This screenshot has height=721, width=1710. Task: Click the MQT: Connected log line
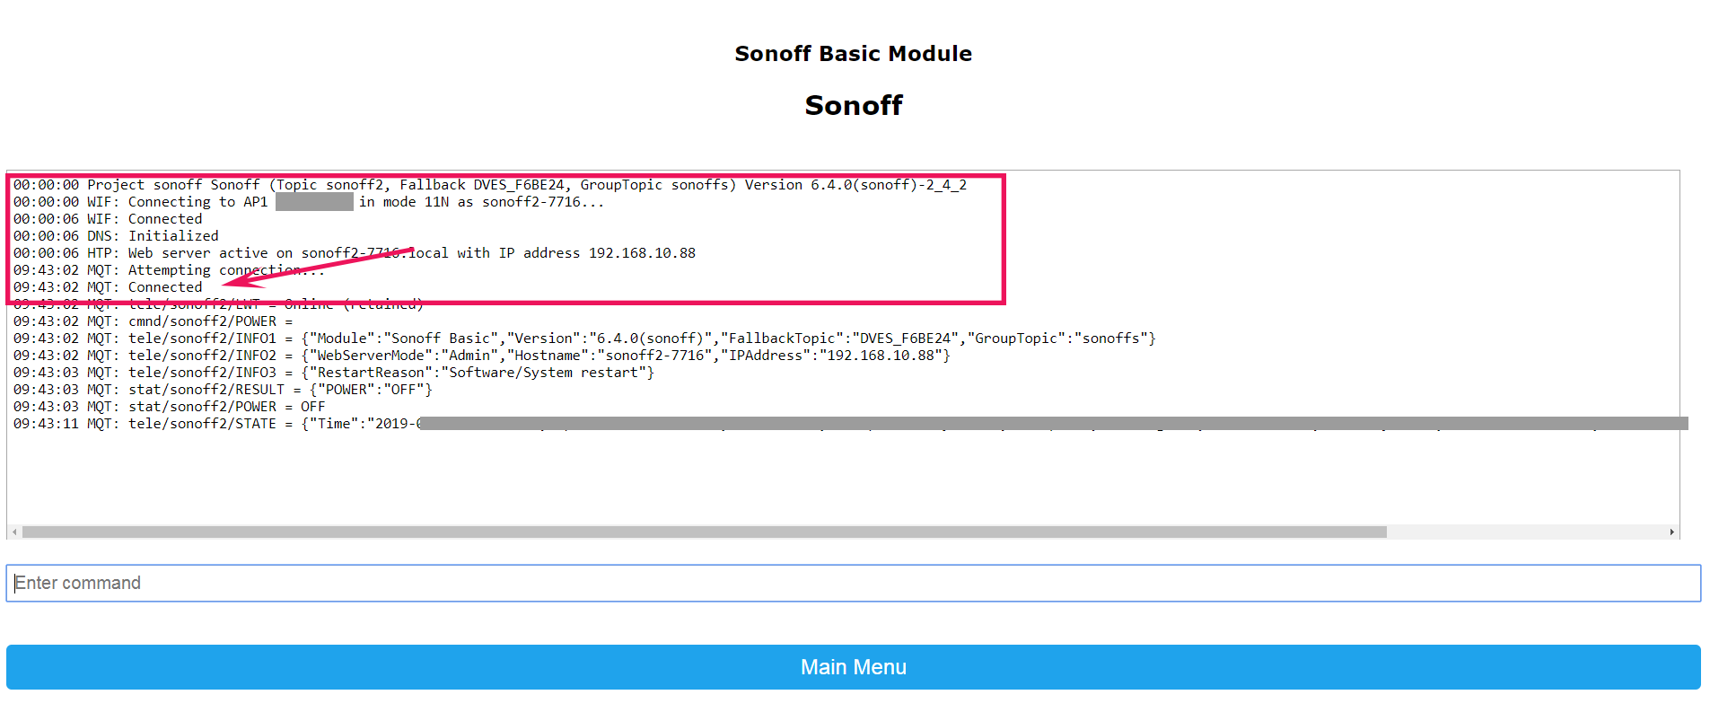[x=108, y=287]
